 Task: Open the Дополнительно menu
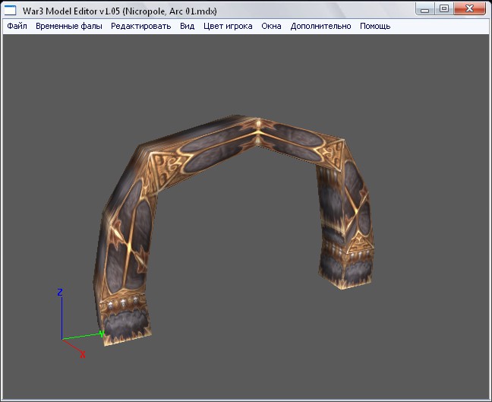(320, 26)
